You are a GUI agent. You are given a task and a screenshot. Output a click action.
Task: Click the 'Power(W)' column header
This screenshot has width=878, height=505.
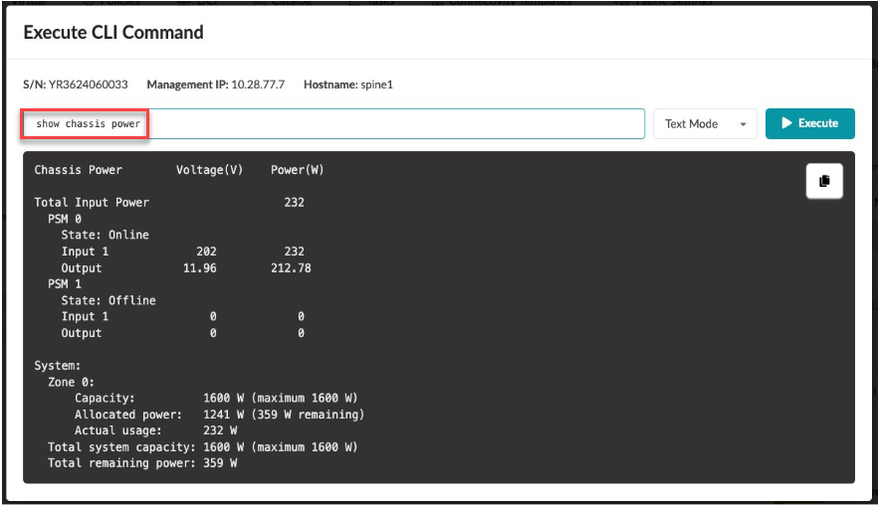(x=298, y=170)
